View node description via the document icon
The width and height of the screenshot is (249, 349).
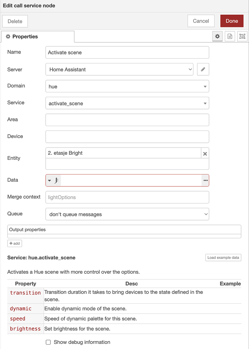tap(230, 36)
